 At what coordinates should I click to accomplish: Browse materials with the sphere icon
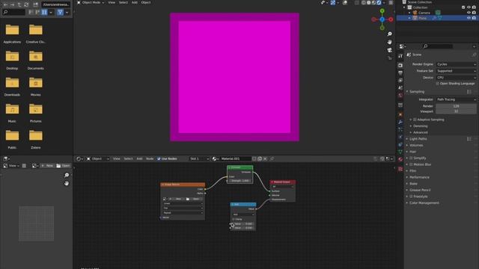(x=215, y=158)
